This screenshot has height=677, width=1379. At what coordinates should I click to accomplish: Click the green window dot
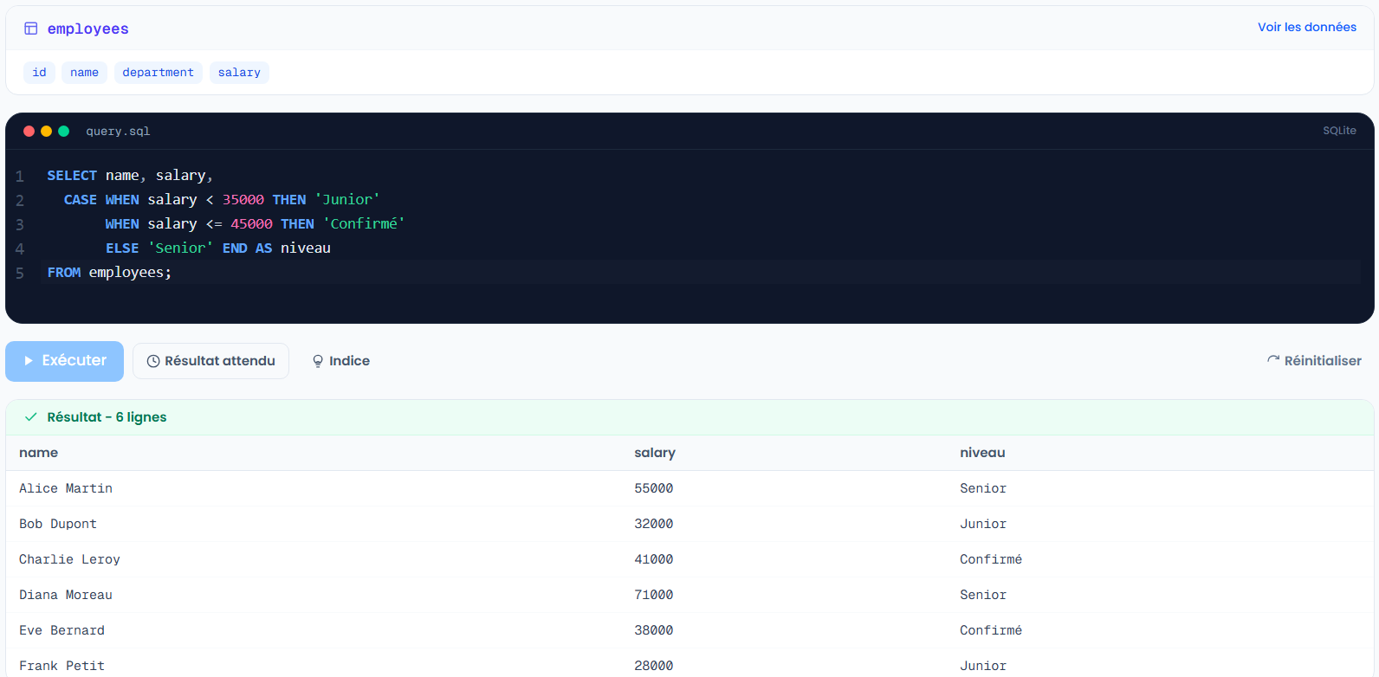(x=63, y=132)
